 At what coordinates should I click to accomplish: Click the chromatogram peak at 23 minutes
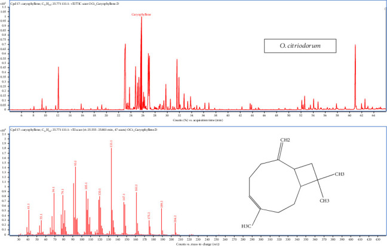tap(125, 76)
